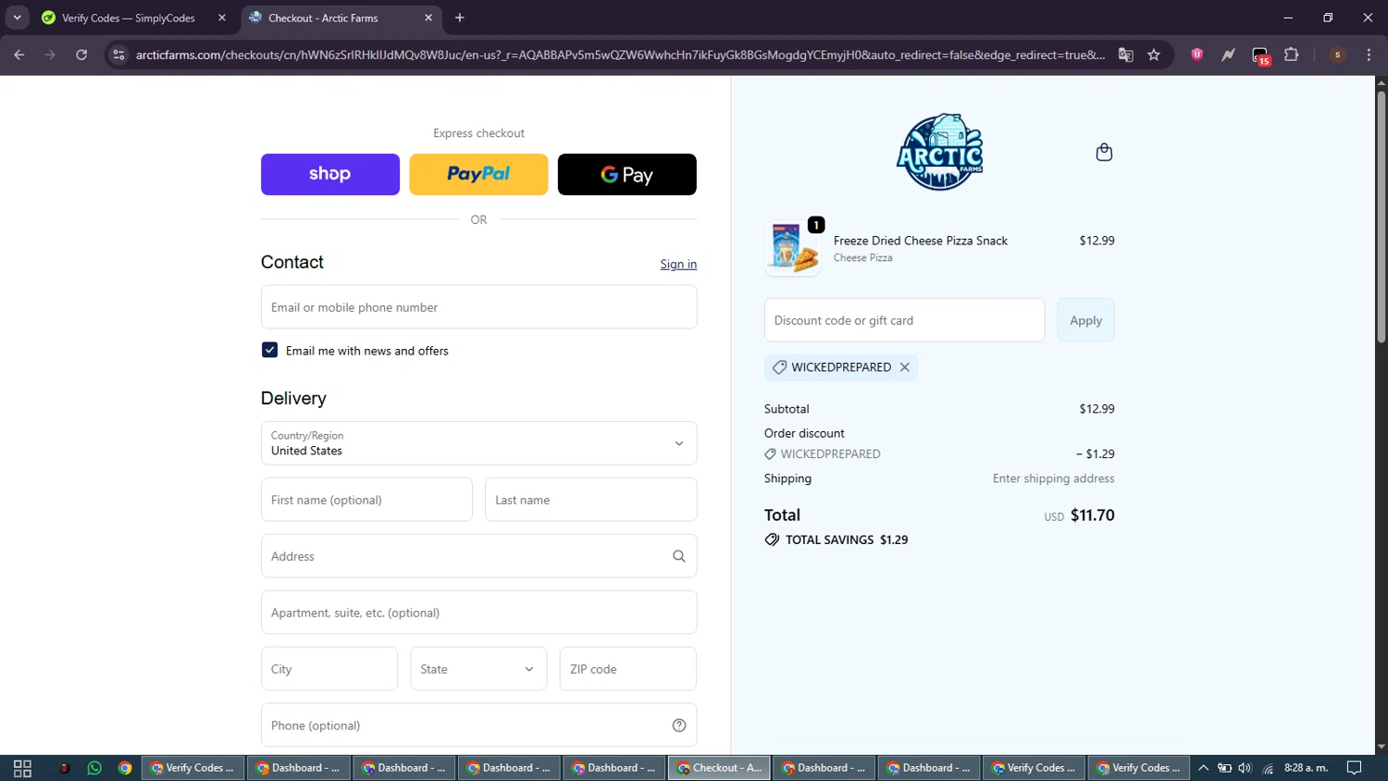
Task: Open the battery status tray icon
Action: pos(1224,768)
